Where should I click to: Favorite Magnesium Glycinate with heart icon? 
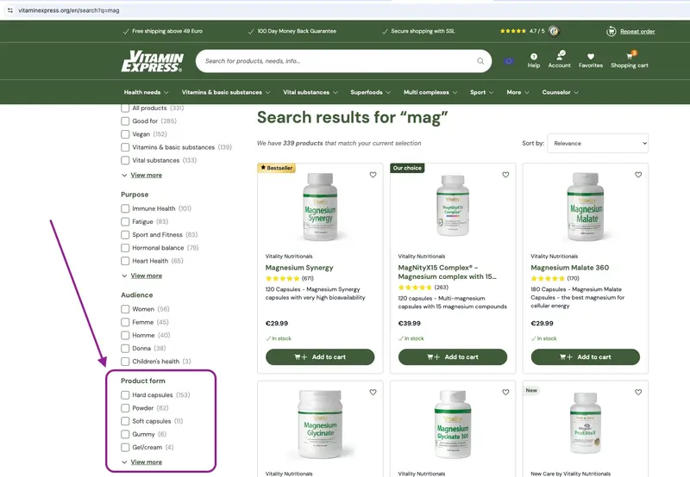coord(373,393)
